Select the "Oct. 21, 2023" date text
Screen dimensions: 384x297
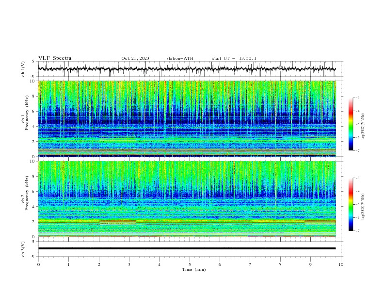135,58
